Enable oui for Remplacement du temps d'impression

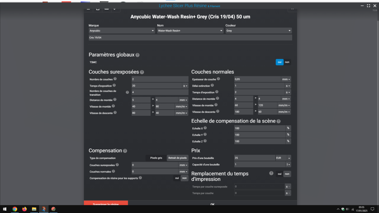(279, 174)
